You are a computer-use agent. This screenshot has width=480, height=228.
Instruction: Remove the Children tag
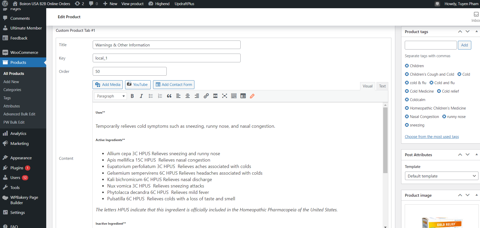tap(407, 66)
